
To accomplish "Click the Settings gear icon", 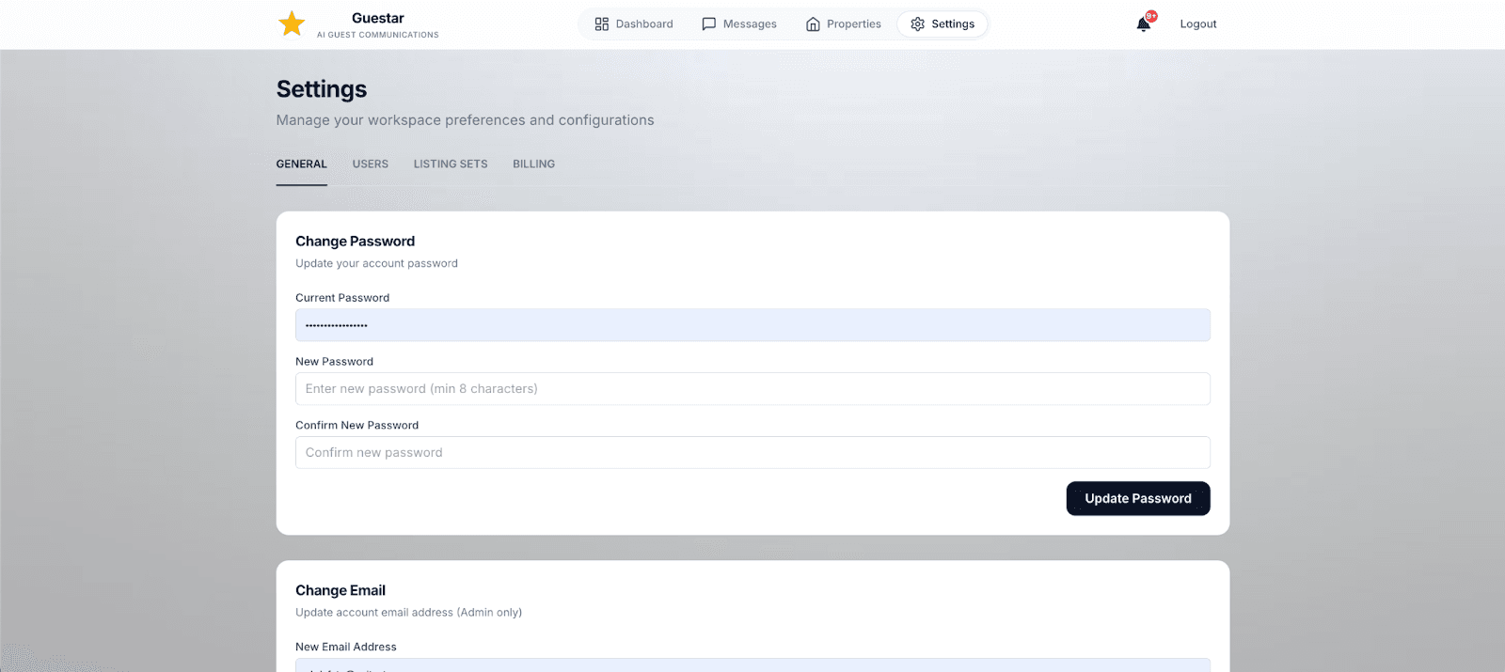I will click(x=917, y=24).
